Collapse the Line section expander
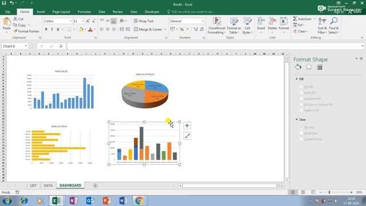 296,120
